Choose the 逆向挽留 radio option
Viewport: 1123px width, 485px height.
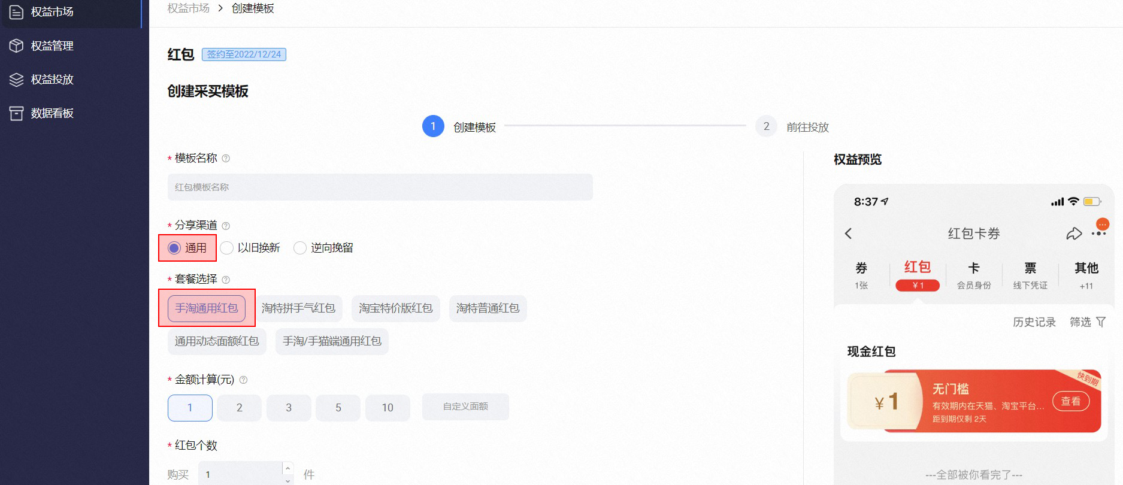click(x=300, y=248)
